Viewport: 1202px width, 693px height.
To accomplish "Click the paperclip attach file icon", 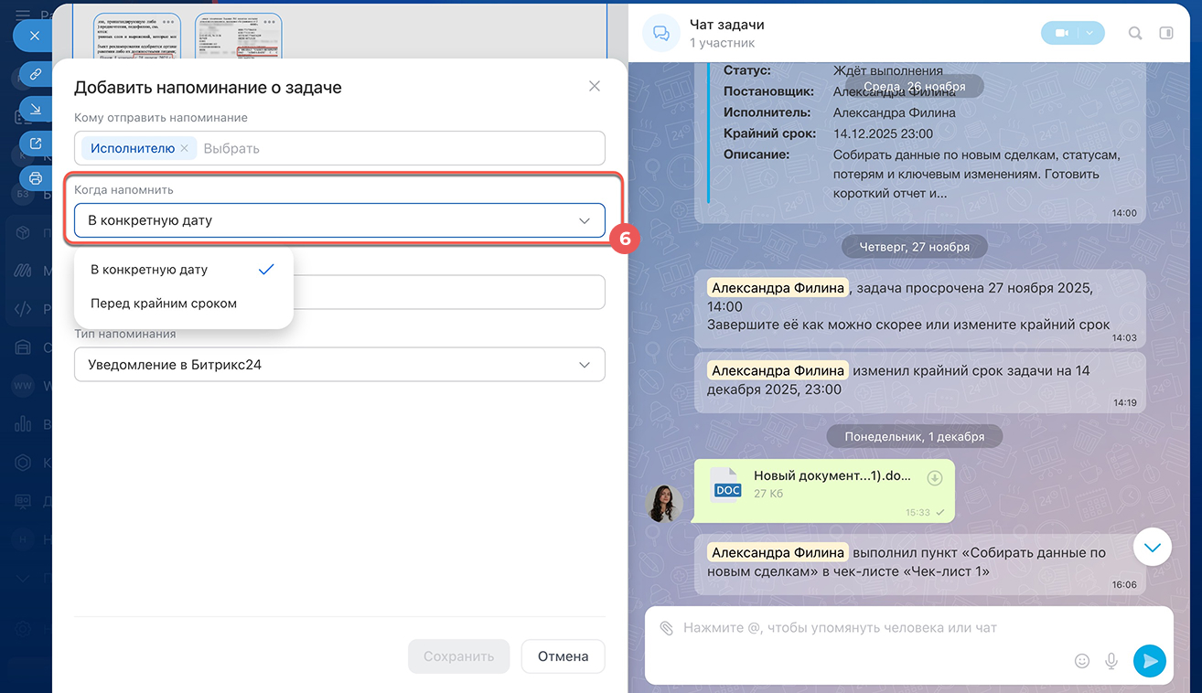I will click(x=666, y=628).
